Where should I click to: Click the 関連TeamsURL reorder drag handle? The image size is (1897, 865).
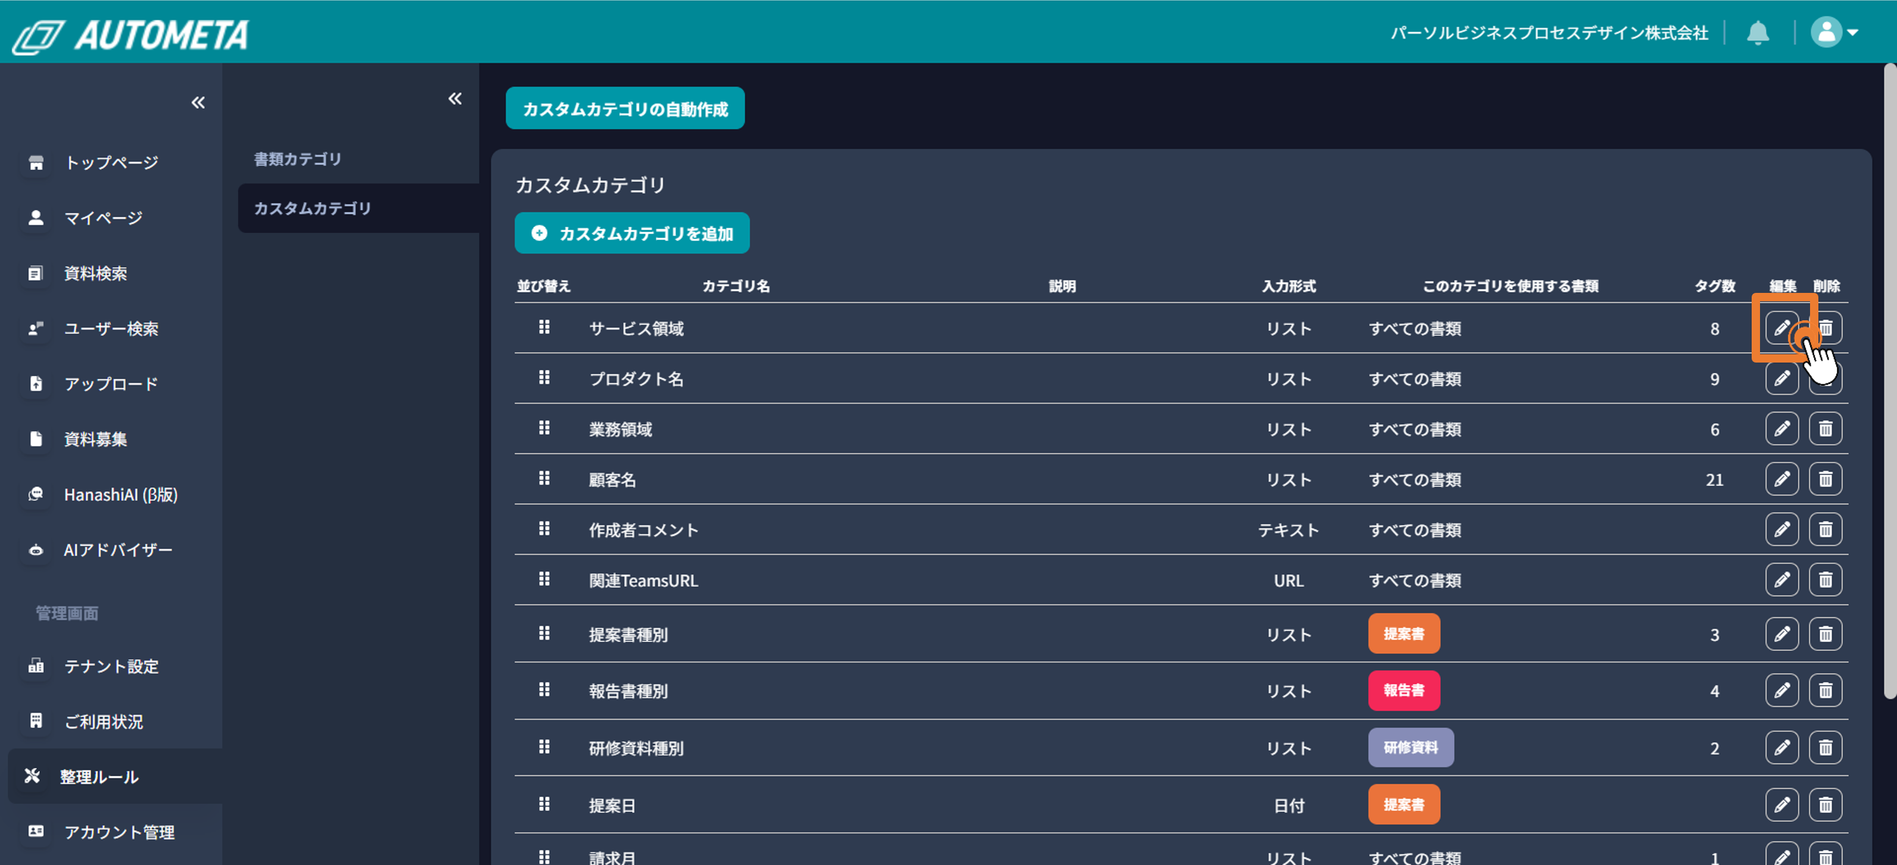coord(544,579)
